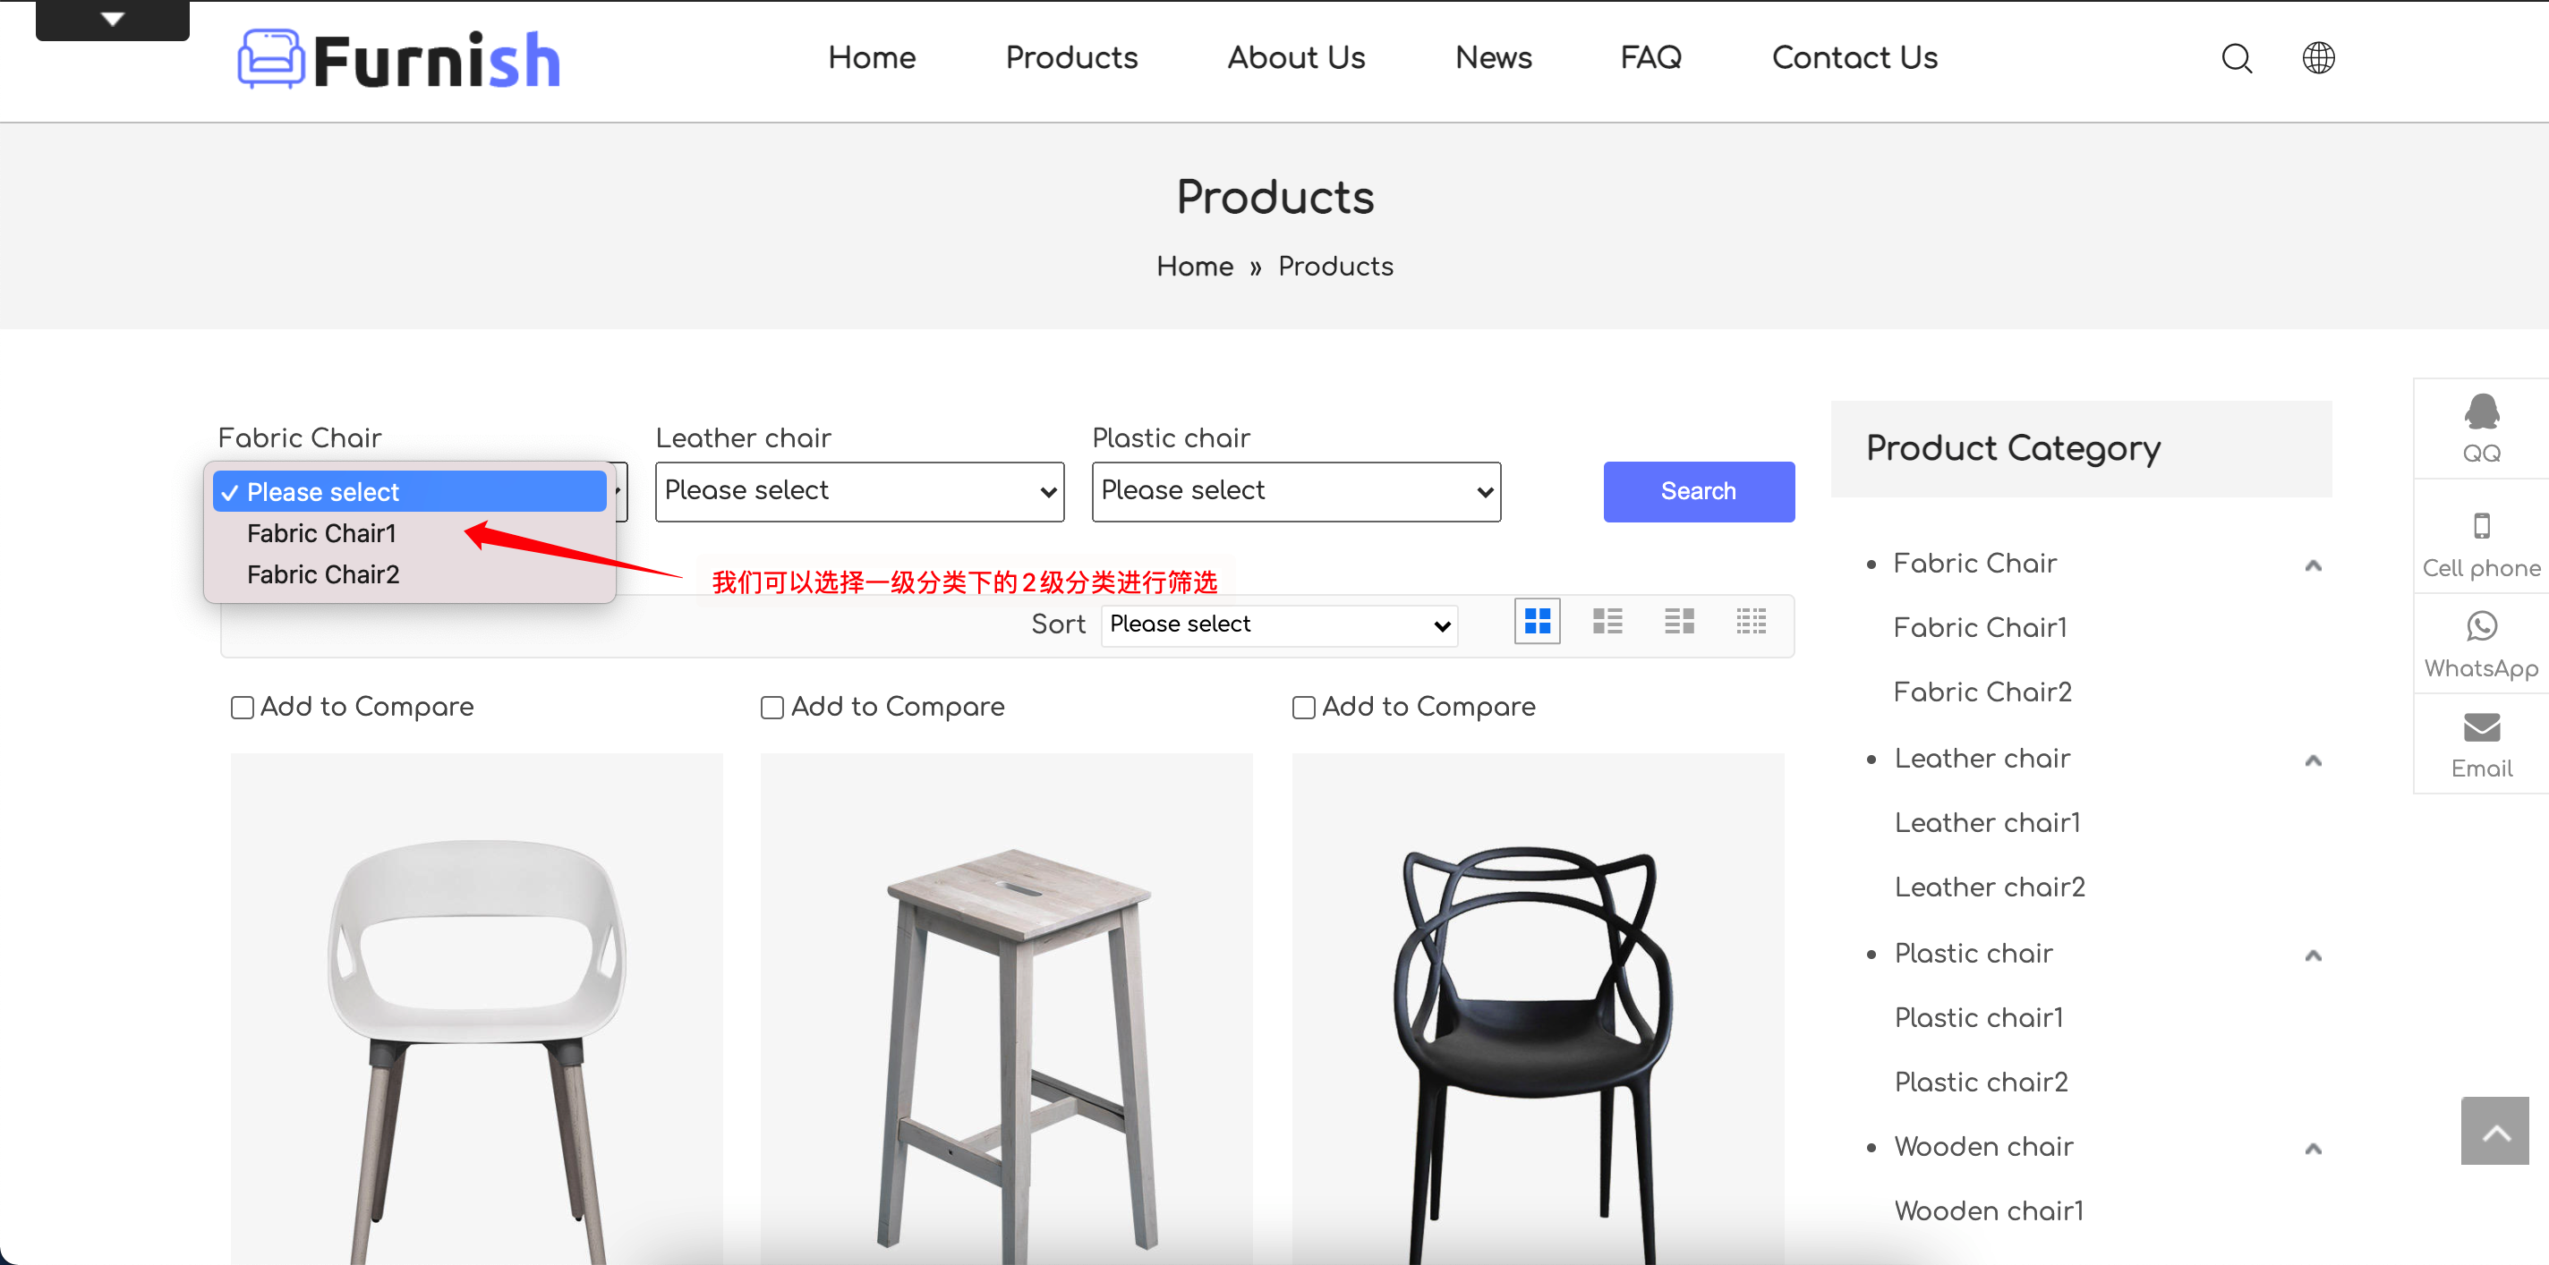Switch to large grid view icon

click(x=1537, y=621)
